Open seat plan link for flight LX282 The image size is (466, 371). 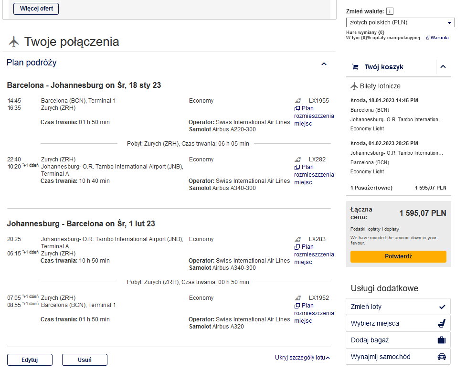pyautogui.click(x=314, y=175)
